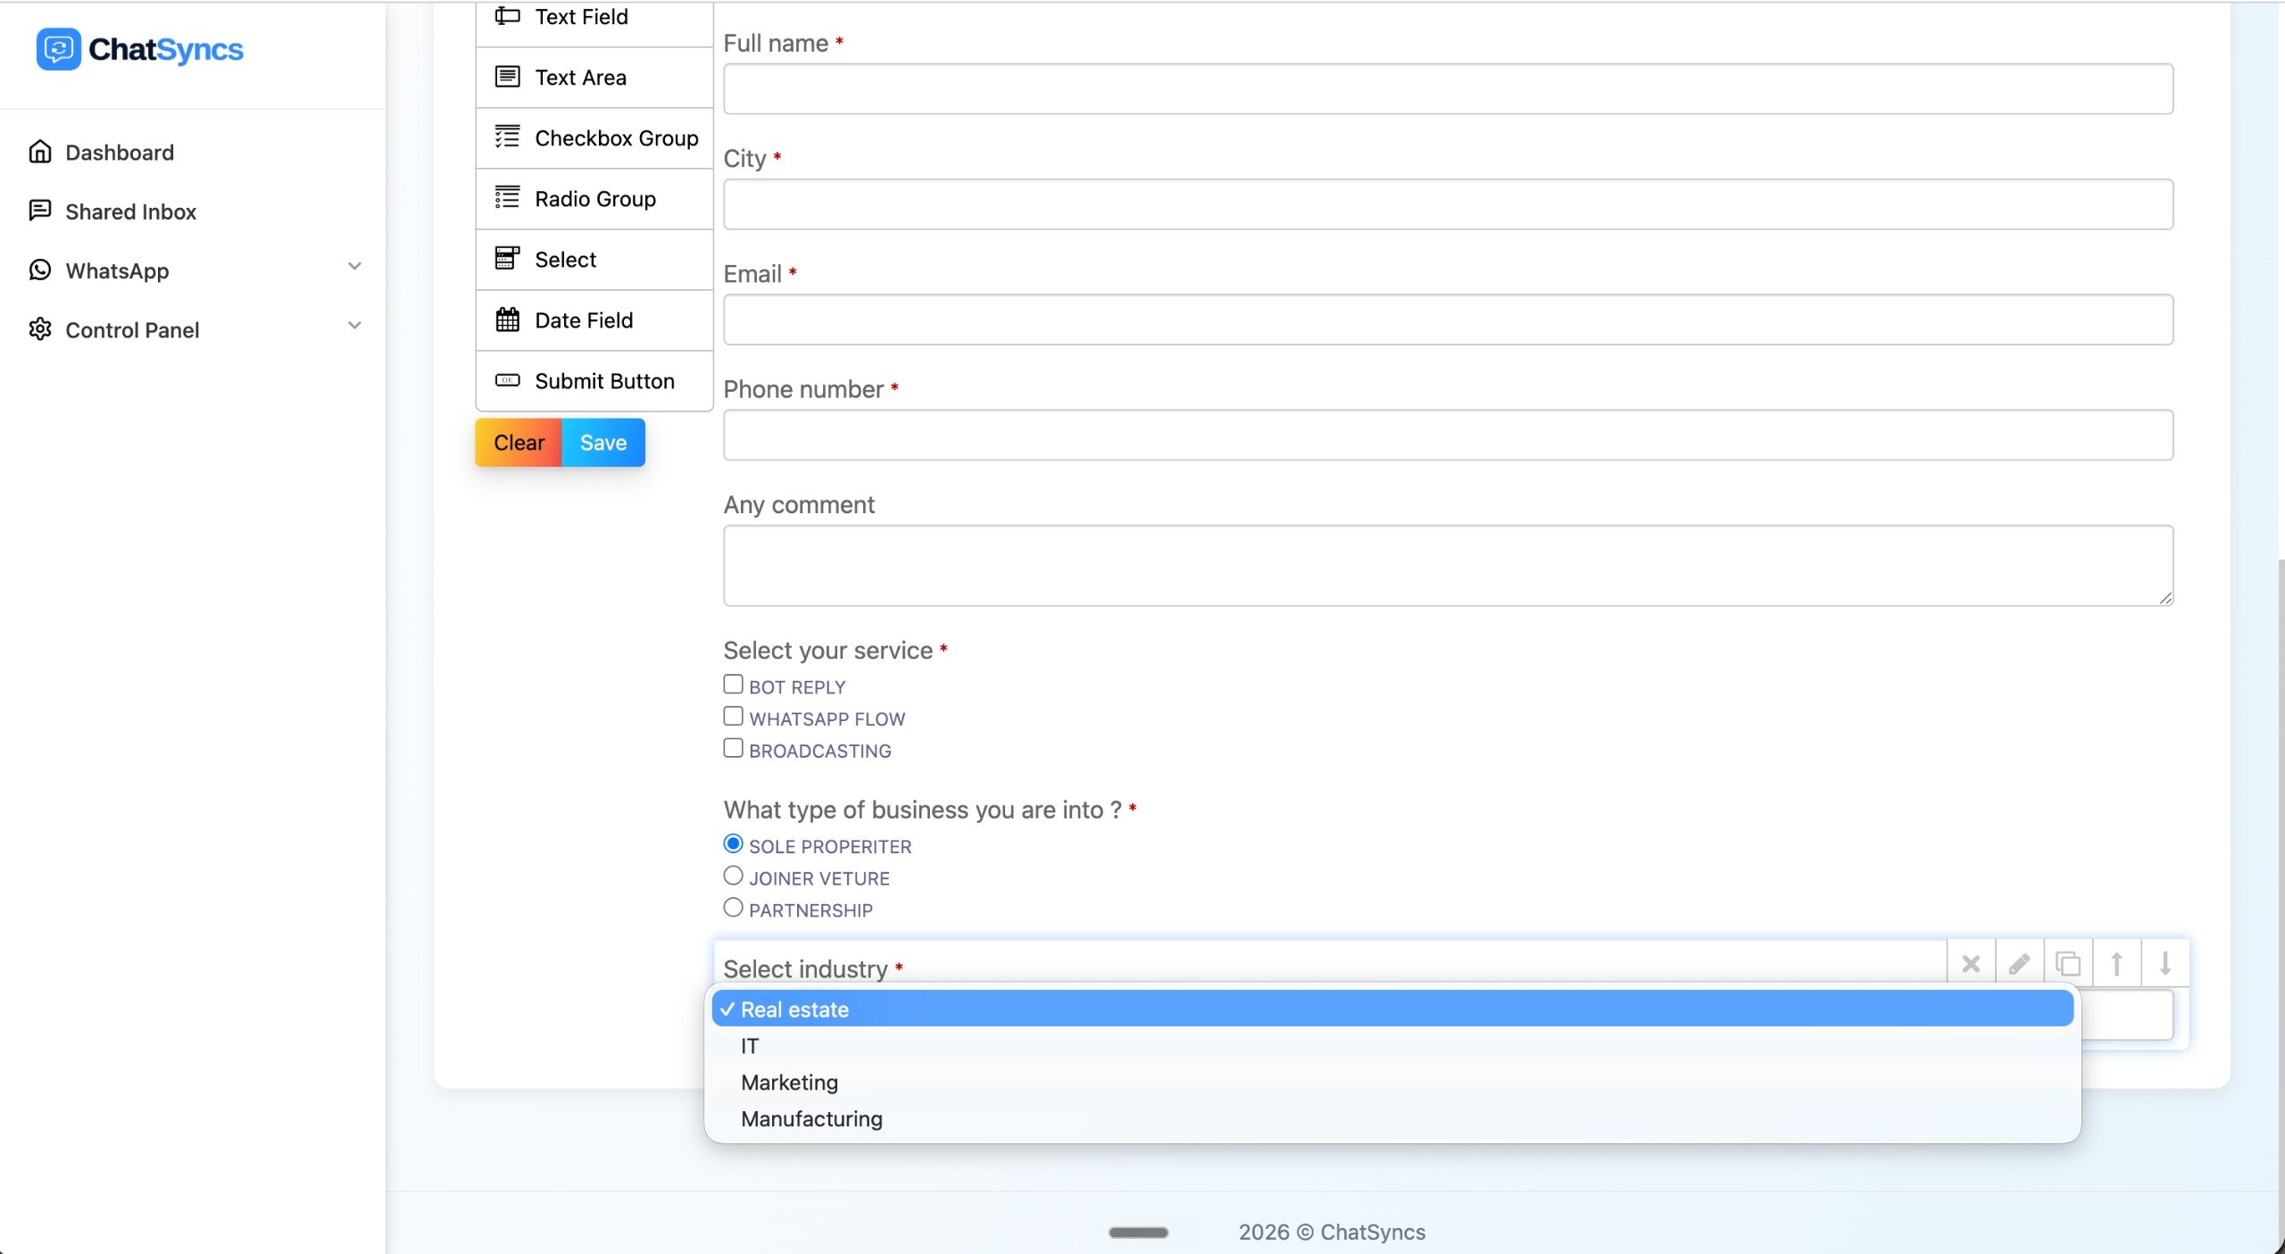Choose Marketing from the industry list
Image resolution: width=2285 pixels, height=1254 pixels.
pyautogui.click(x=1392, y=1083)
